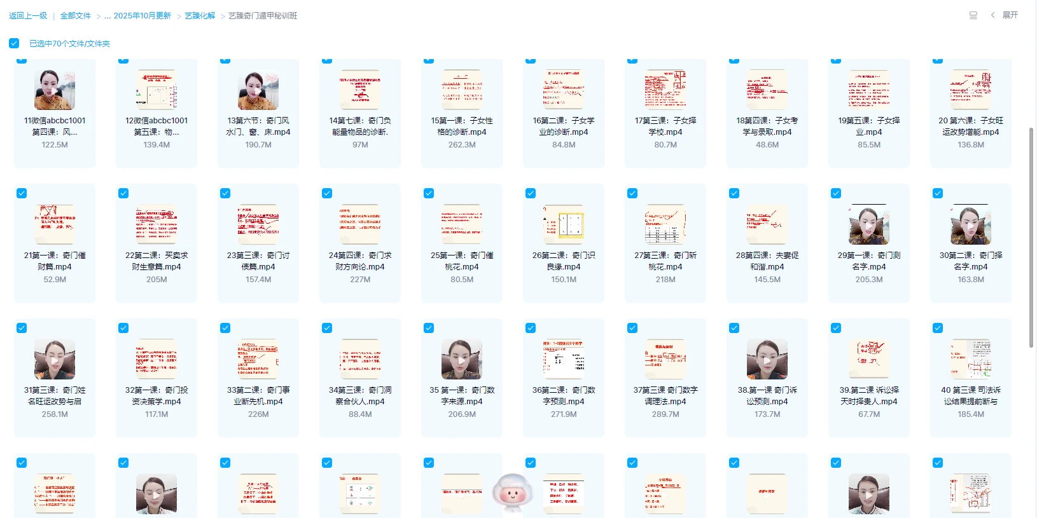Play video thumbnail 13第六节 奇门风水门窗床
The image size is (1037, 518).
(x=258, y=90)
